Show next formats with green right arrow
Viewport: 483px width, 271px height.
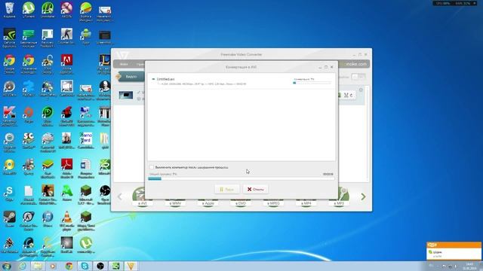click(x=363, y=196)
